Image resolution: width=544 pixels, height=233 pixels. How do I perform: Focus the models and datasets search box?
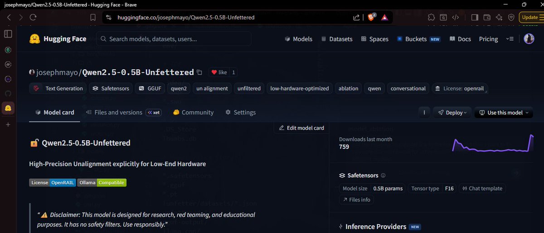(173, 39)
